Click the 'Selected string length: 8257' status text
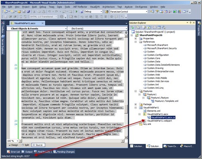This screenshot has height=159, width=202. point(16,156)
